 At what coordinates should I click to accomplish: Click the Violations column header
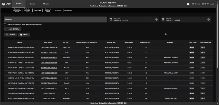tap(170, 42)
